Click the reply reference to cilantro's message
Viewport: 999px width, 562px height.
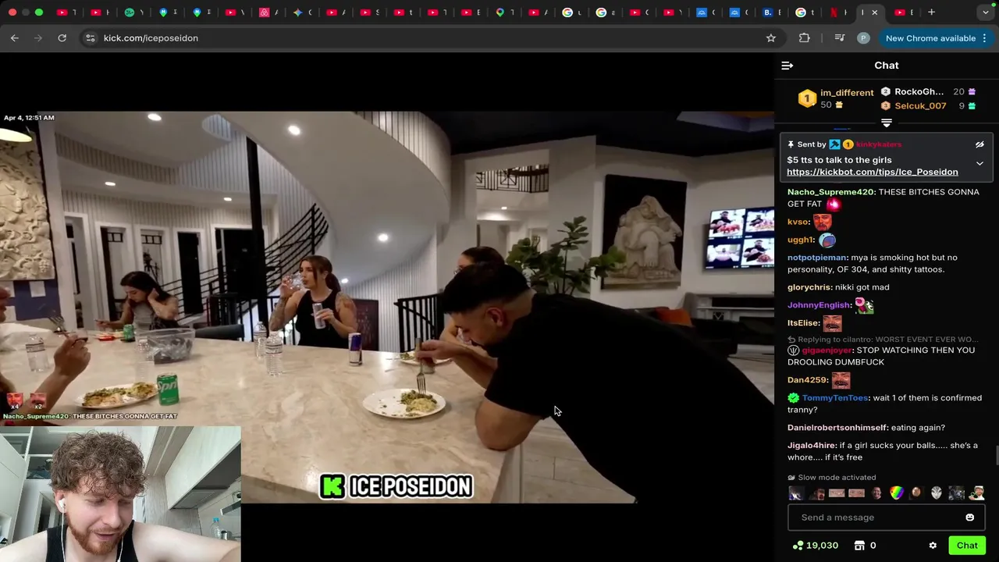pos(883,340)
